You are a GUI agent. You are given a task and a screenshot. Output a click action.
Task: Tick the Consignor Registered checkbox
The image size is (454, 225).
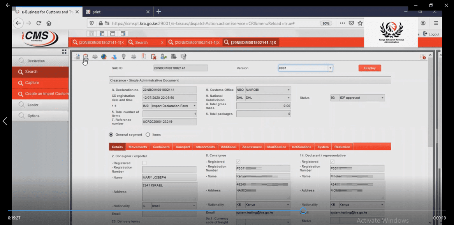tap(144, 163)
